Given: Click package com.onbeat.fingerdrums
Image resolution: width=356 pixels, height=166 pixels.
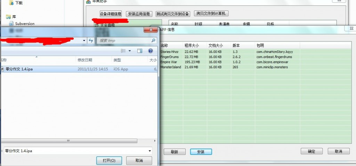Looking at the screenshot, I should point(274,57).
